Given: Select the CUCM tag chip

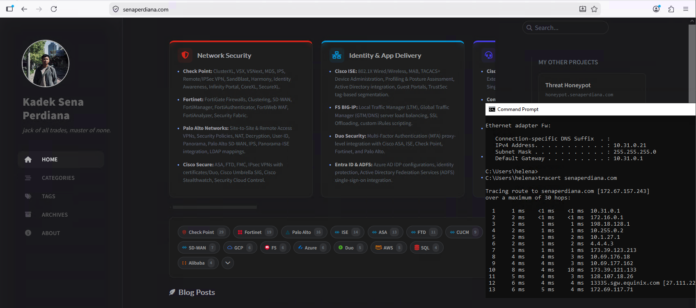Looking at the screenshot, I should pos(464,232).
